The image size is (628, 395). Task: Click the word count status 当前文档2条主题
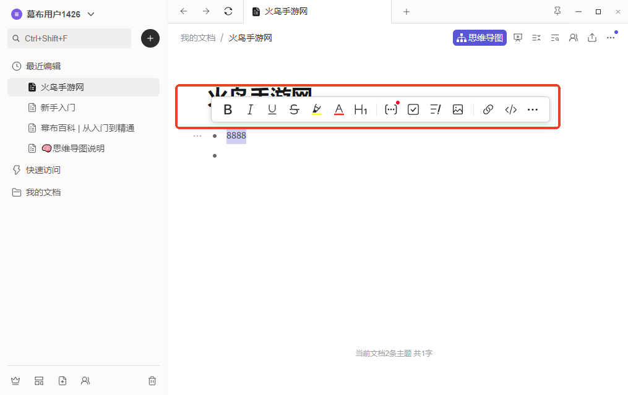383,354
